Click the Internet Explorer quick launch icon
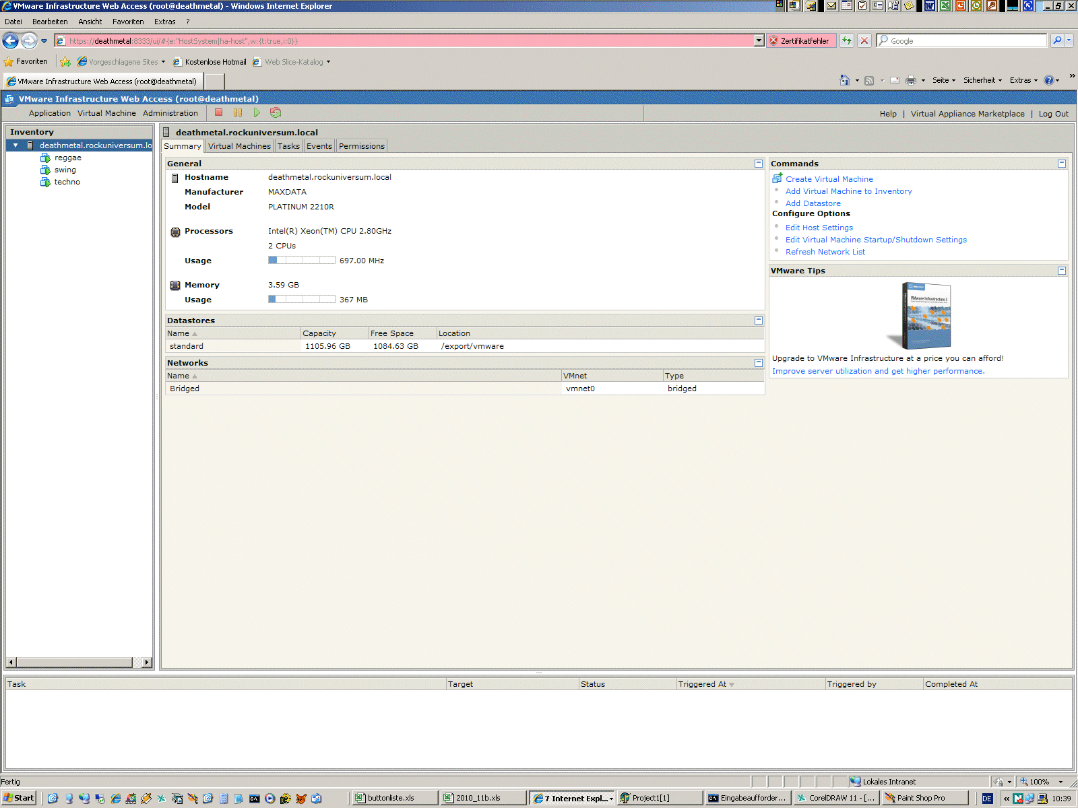Screen dimensions: 1078x808 tap(116, 798)
